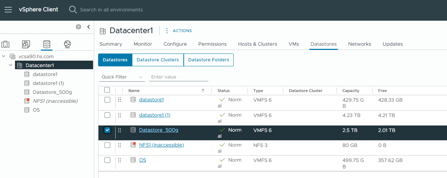Screen dimensions: 447x178
Task: Toggle the select-all header checkbox
Action: coord(107,90)
